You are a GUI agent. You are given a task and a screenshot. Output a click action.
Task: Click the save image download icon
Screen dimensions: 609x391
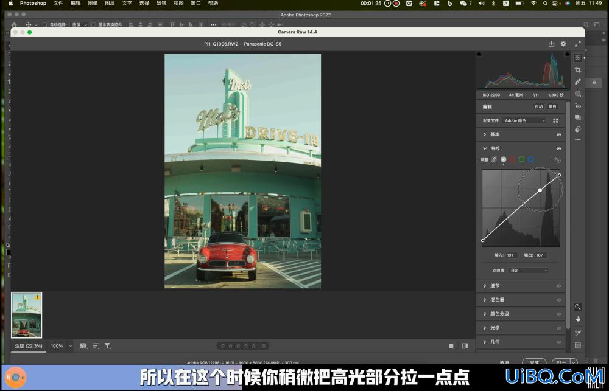tap(551, 44)
